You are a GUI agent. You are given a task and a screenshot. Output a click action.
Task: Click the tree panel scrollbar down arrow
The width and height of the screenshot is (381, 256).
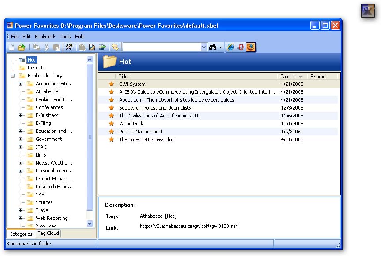point(90,224)
